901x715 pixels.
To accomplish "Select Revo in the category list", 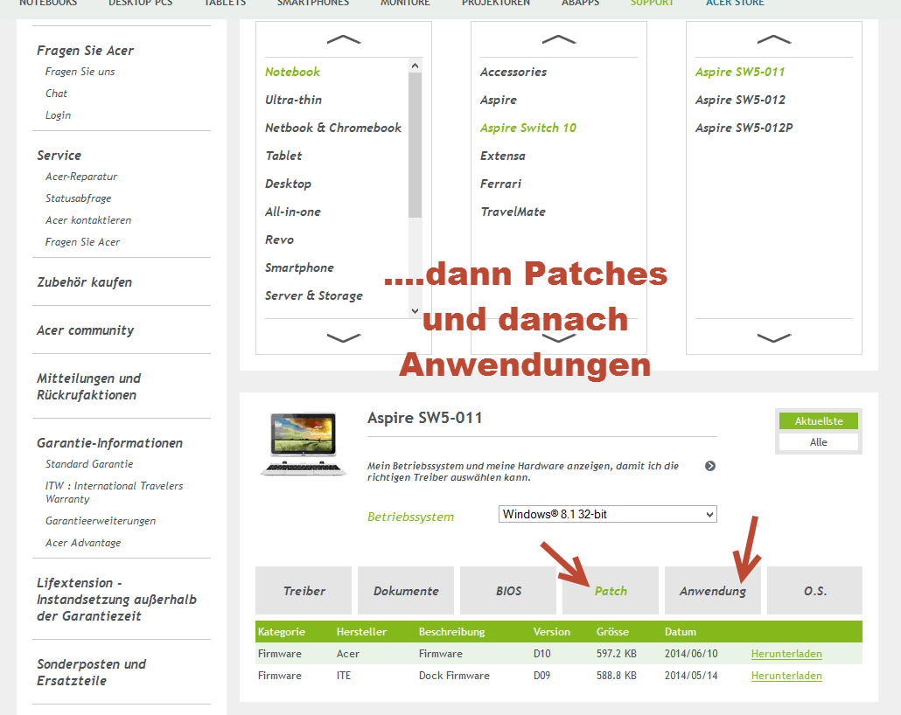I will [279, 239].
